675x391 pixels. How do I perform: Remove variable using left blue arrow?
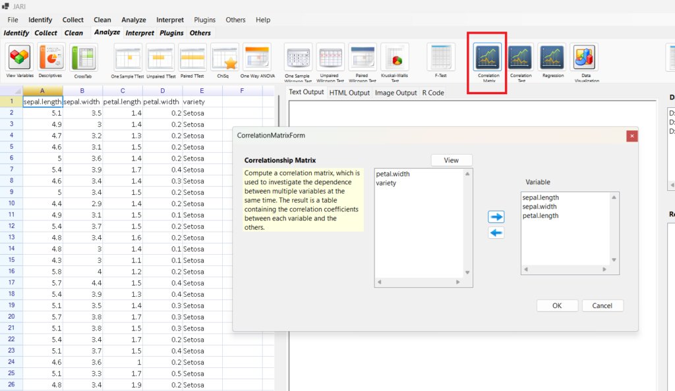click(496, 232)
